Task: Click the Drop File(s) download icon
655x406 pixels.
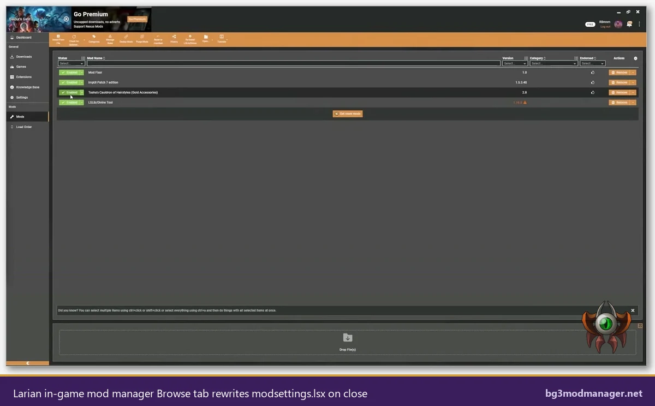Action: click(348, 338)
